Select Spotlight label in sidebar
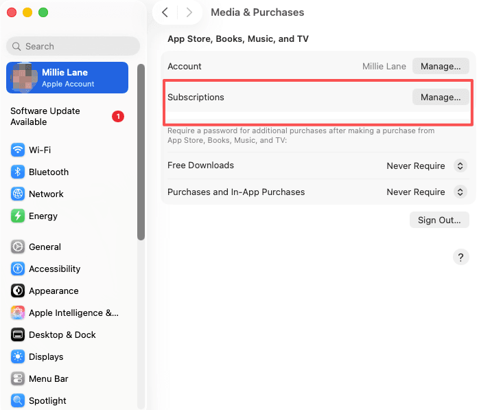 [x=47, y=401]
